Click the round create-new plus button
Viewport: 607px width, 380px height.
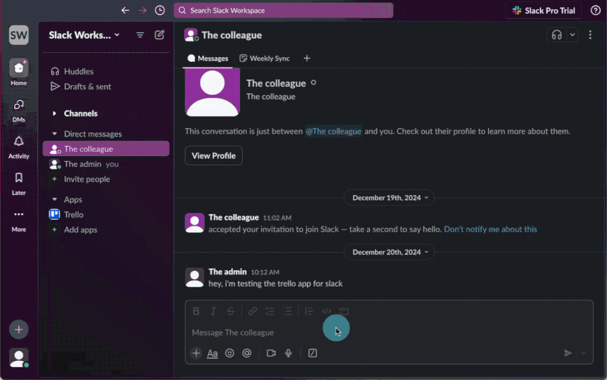pyautogui.click(x=19, y=330)
